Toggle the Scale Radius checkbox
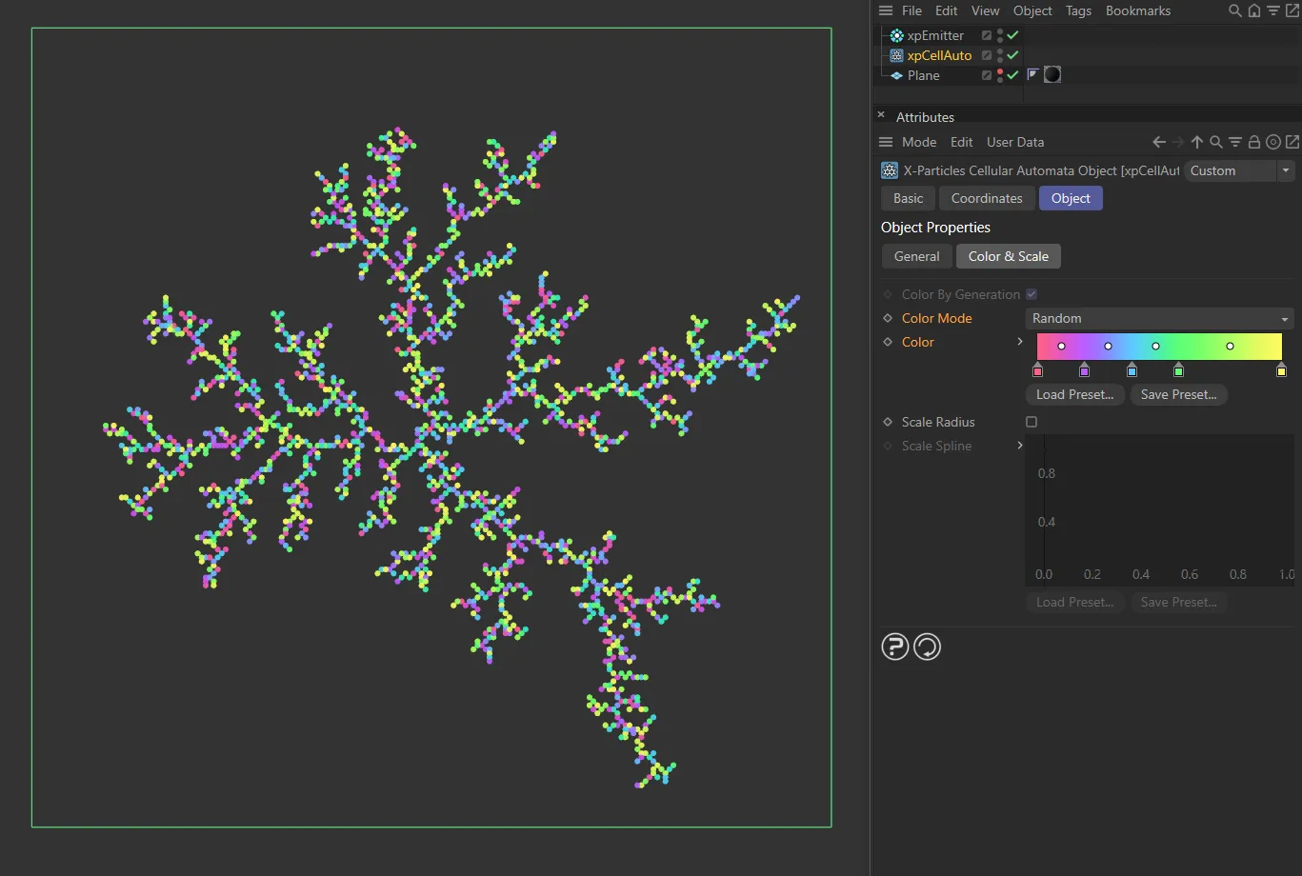This screenshot has height=876, width=1302. click(x=1032, y=422)
